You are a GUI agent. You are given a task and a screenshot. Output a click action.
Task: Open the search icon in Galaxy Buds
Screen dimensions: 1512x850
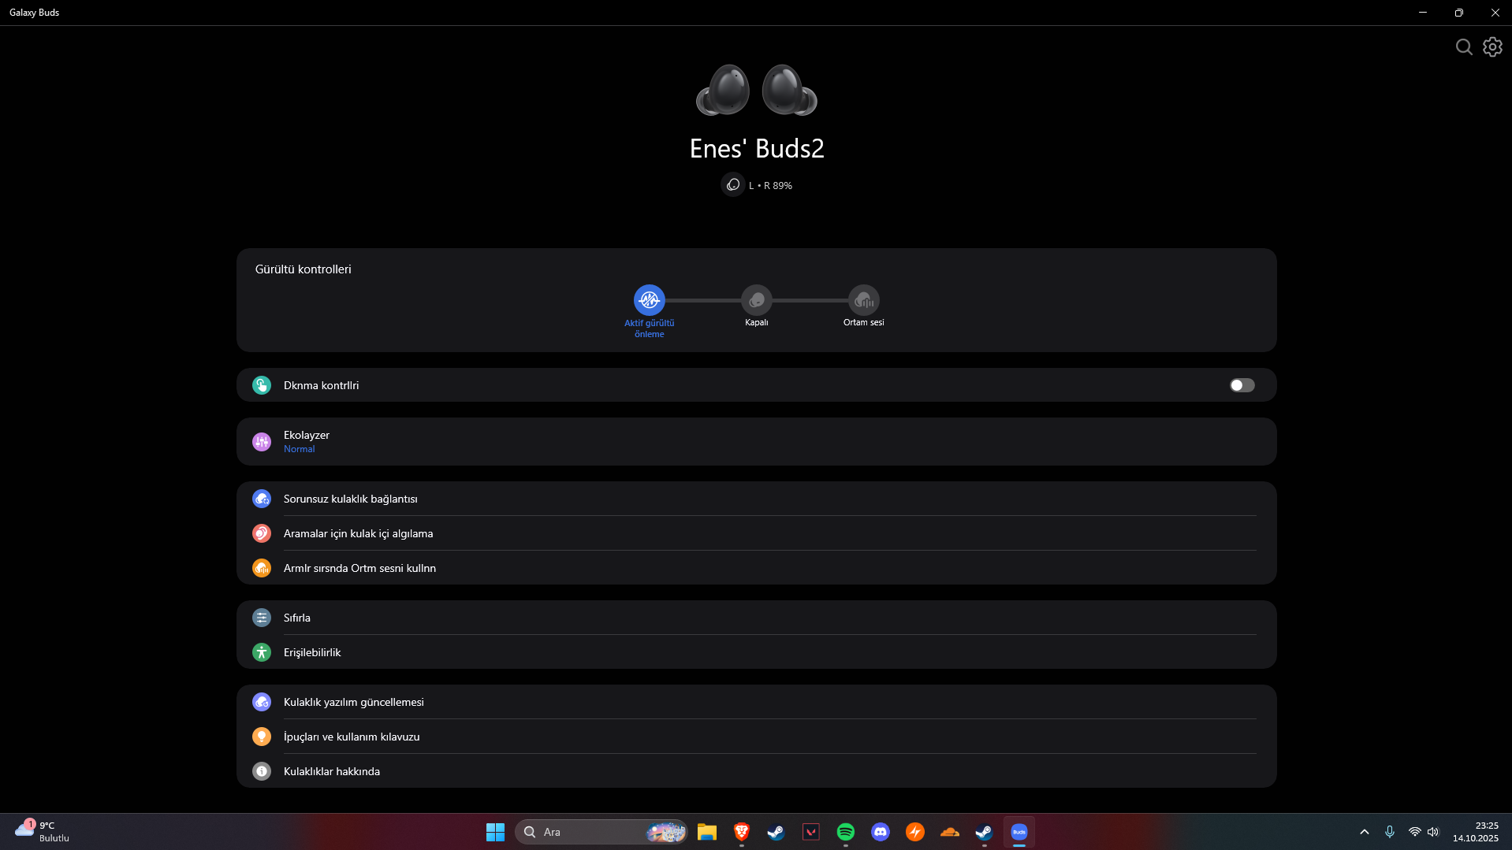[x=1464, y=47]
